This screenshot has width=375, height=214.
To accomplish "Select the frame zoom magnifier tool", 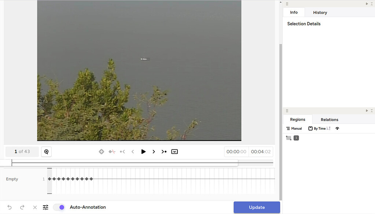I will pos(46,151).
